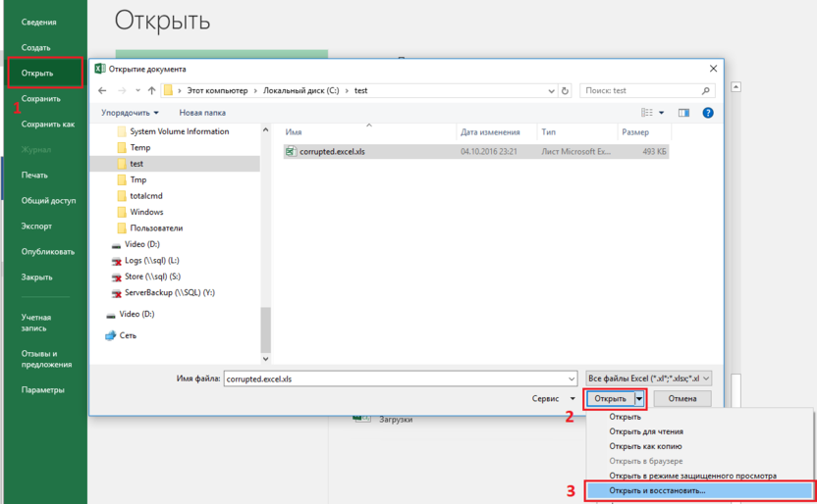Expand the file name combo dropdown
The image size is (817, 504).
click(572, 378)
